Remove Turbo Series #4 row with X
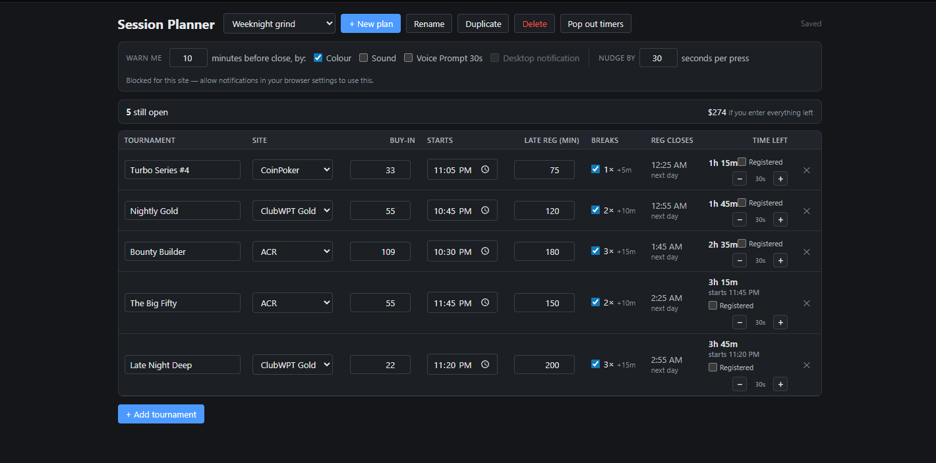 click(807, 170)
